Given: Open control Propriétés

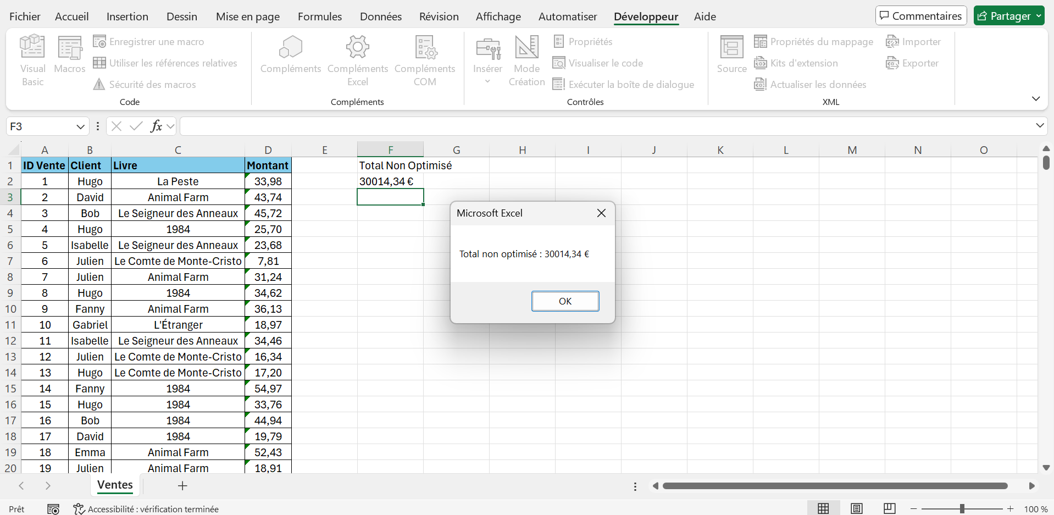Looking at the screenshot, I should pos(583,42).
